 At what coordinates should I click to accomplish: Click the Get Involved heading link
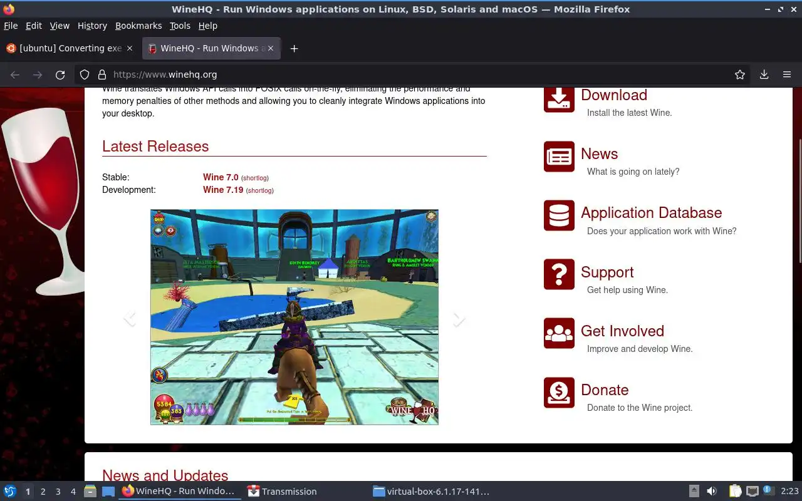[622, 331]
